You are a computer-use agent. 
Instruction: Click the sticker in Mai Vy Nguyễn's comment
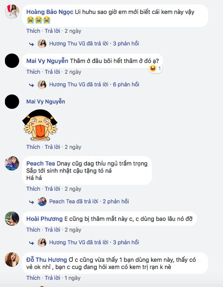pos(40,125)
